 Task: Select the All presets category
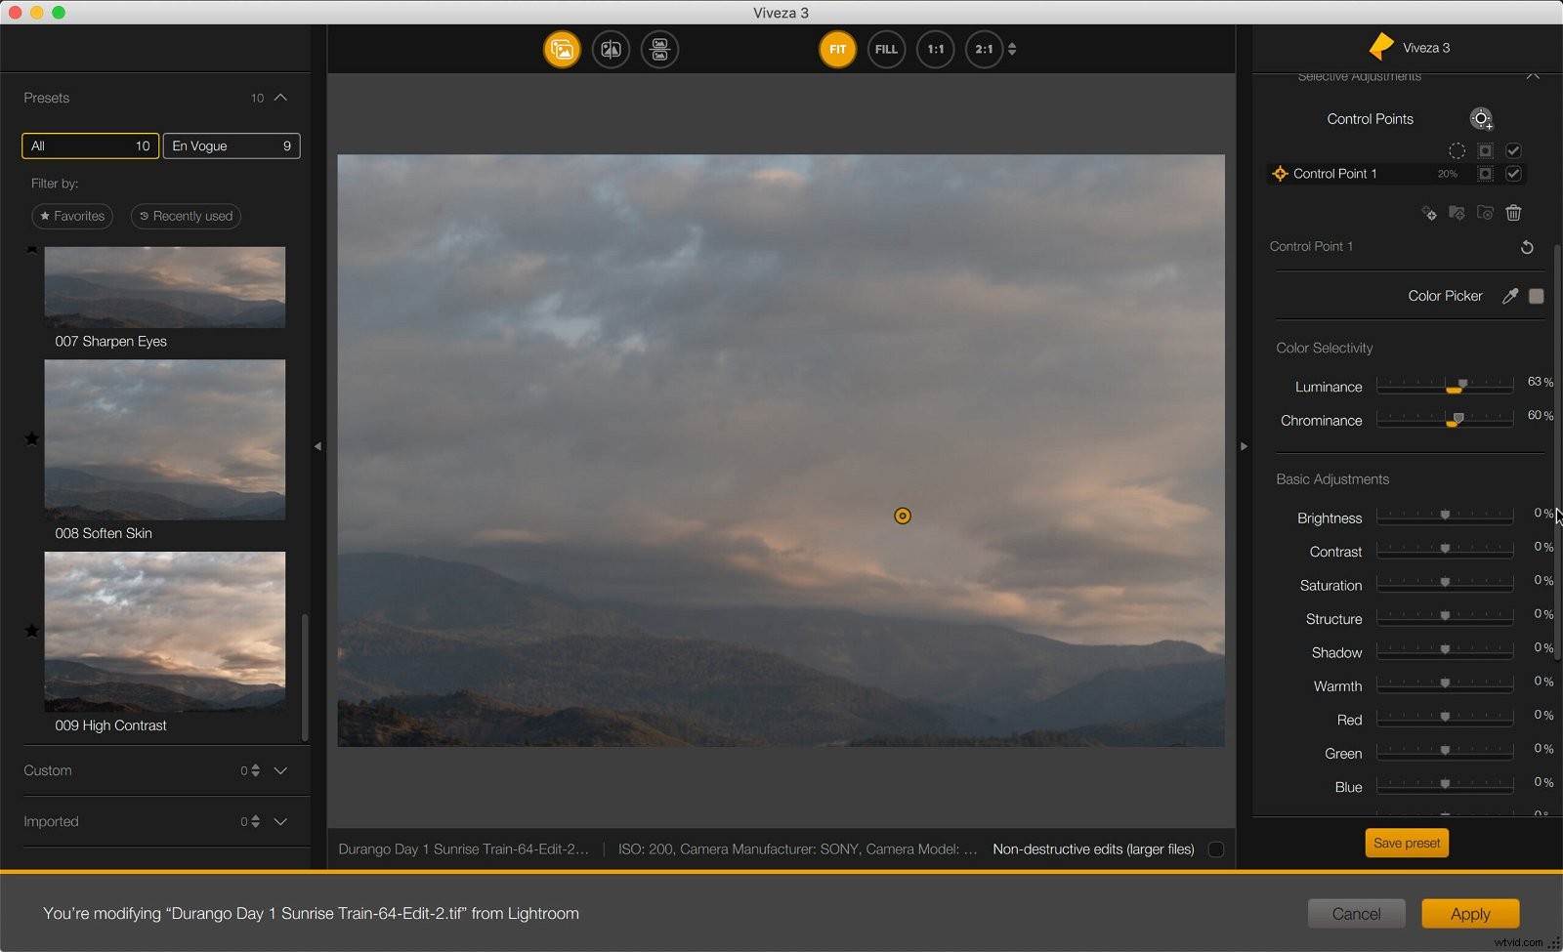pos(90,145)
